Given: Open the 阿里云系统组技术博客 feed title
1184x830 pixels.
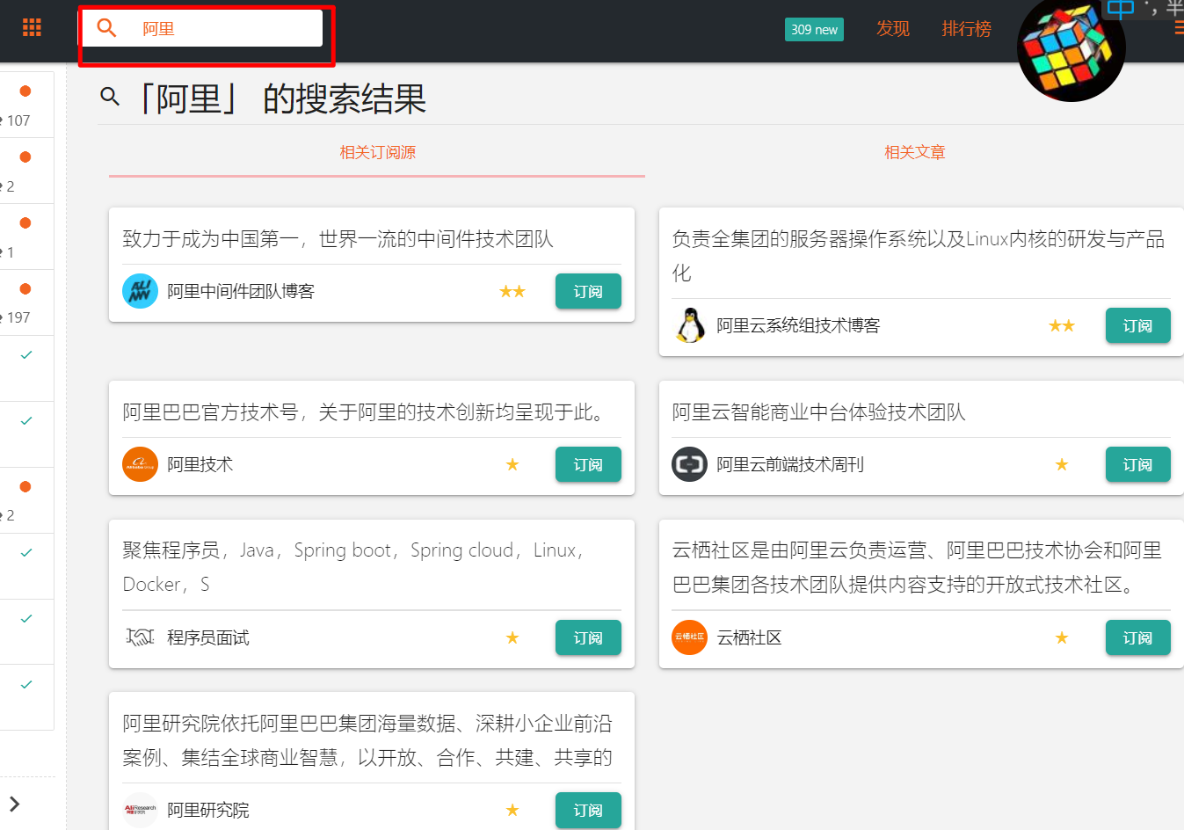Looking at the screenshot, I should coord(798,325).
